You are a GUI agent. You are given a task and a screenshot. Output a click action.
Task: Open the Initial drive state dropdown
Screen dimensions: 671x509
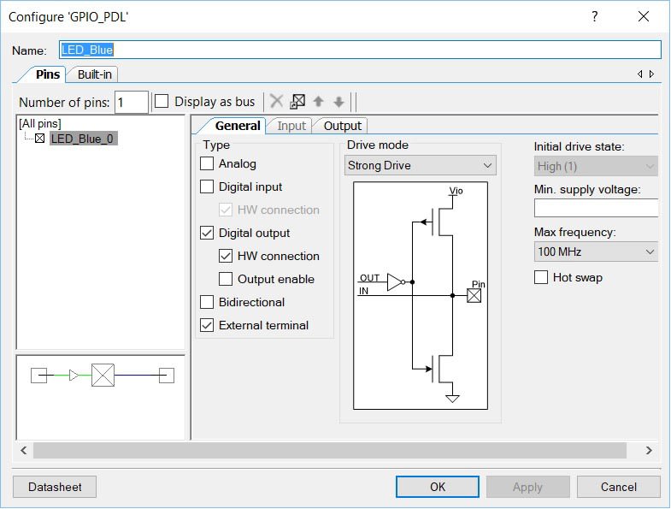coord(596,166)
